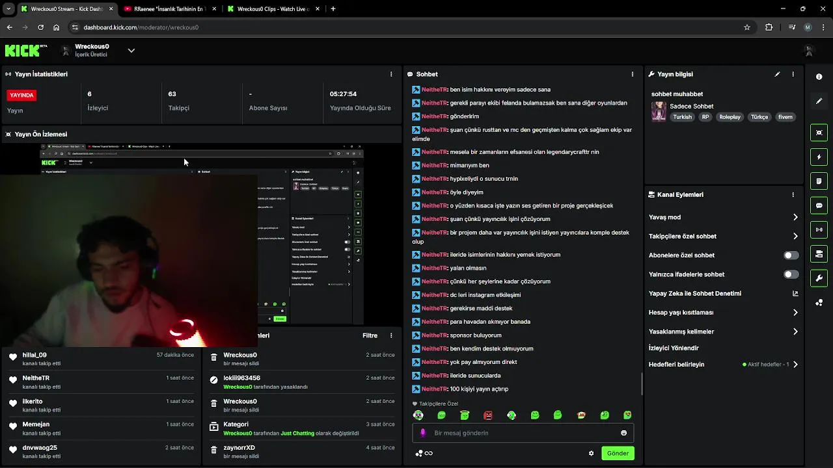The height and width of the screenshot is (468, 833).
Task: Open external link for Yapay Zeka ile Sohbet Denetimi
Action: coord(795,294)
